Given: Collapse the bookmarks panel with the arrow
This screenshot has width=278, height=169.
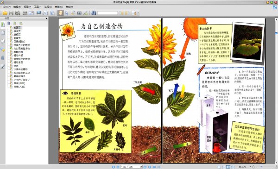Looking at the screenshot, I should coord(46,19).
